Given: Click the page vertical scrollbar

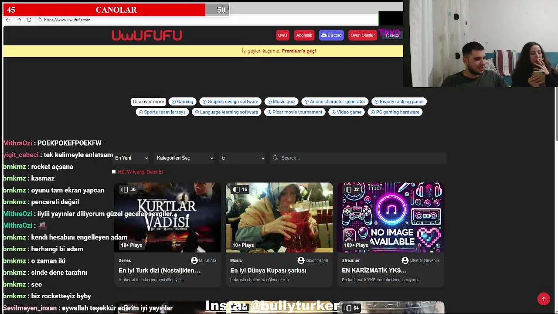Looking at the screenshot, I should pyautogui.click(x=556, y=114).
